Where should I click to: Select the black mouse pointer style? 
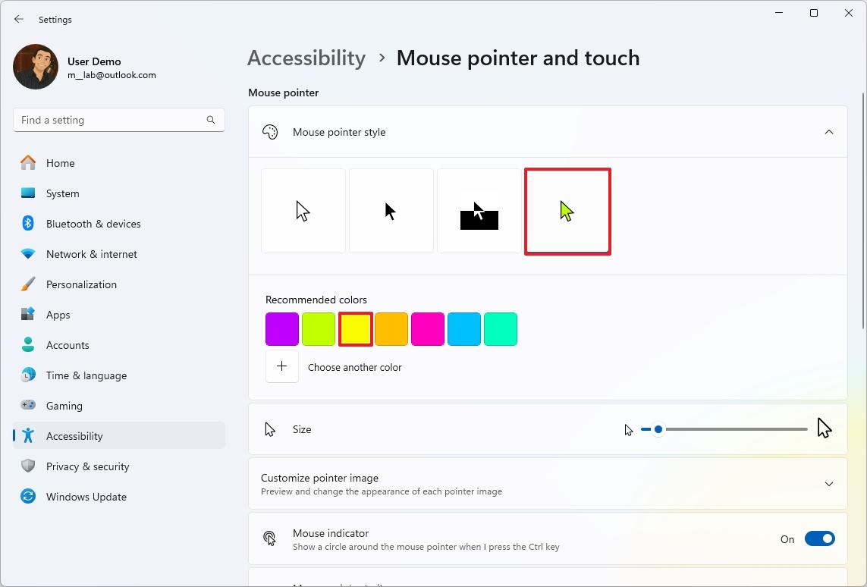click(391, 211)
